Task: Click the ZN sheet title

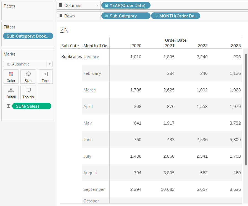Action: click(64, 30)
